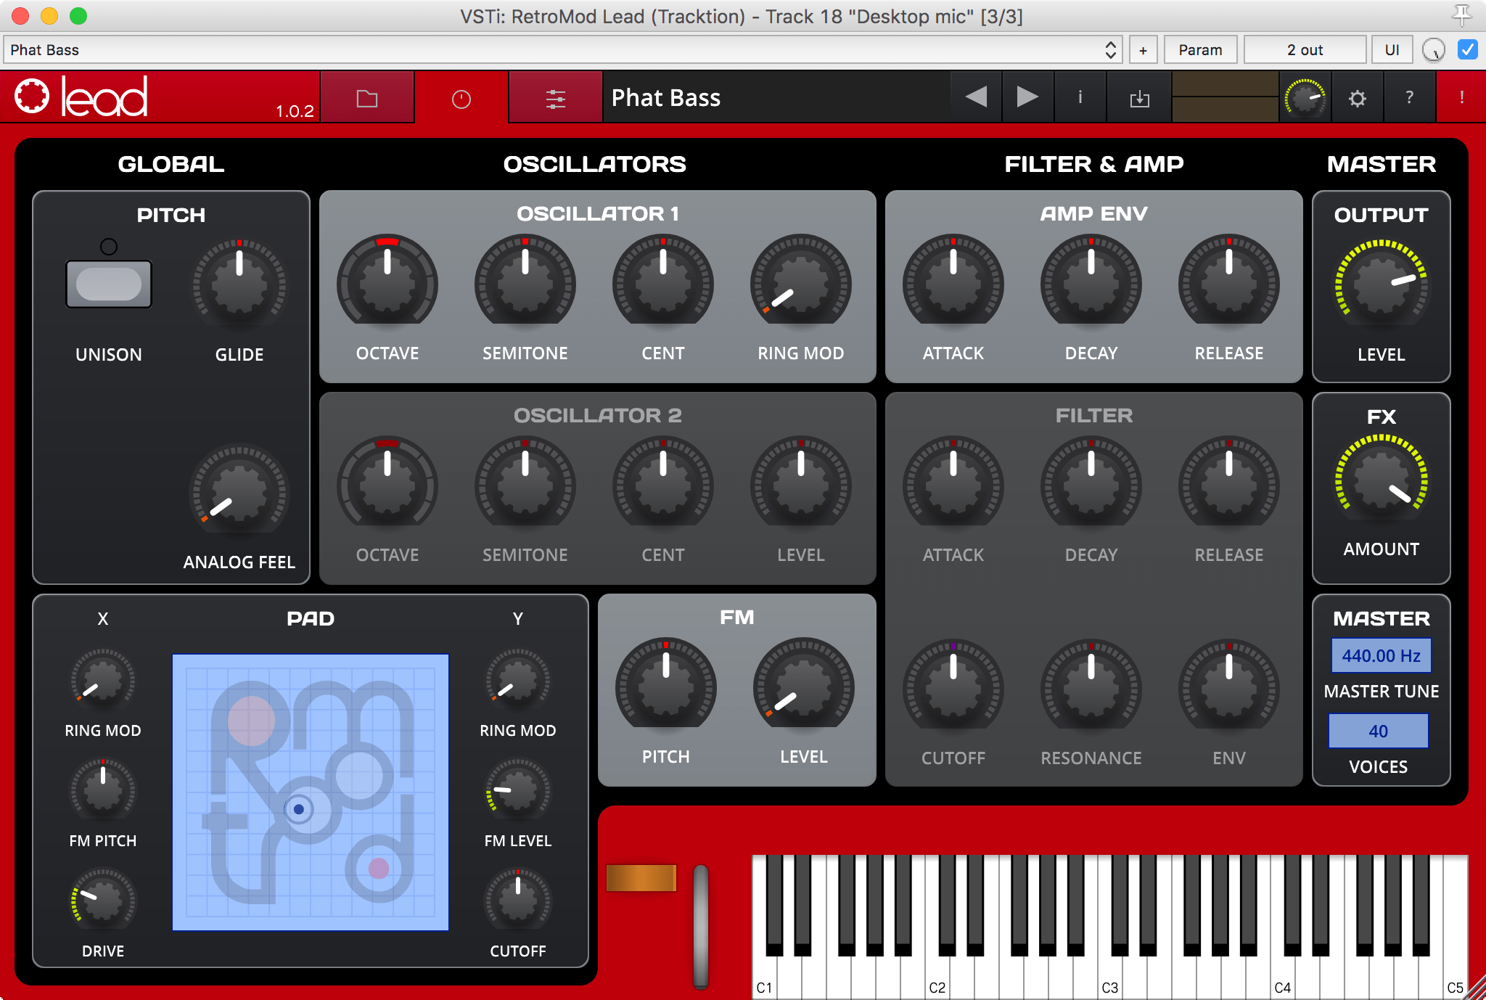Click the 40 voices field
Viewport: 1486px width, 1000px height.
click(x=1378, y=731)
